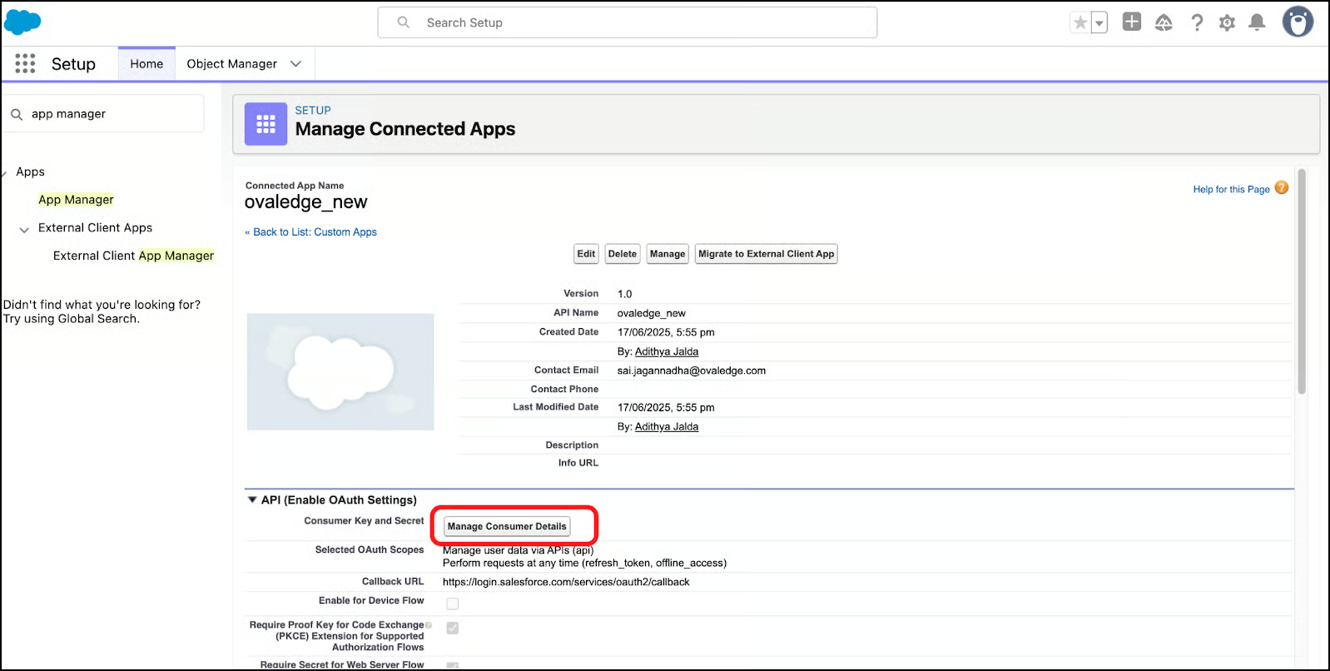The height and width of the screenshot is (671, 1330).
Task: Open the App Launcher grid icon
Action: coord(25,64)
